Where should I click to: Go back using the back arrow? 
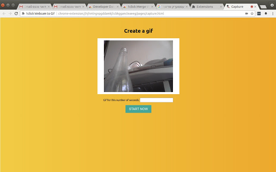point(4,13)
